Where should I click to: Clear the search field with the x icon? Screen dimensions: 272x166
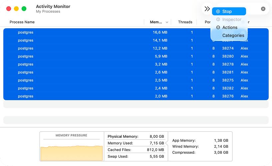(x=263, y=9)
